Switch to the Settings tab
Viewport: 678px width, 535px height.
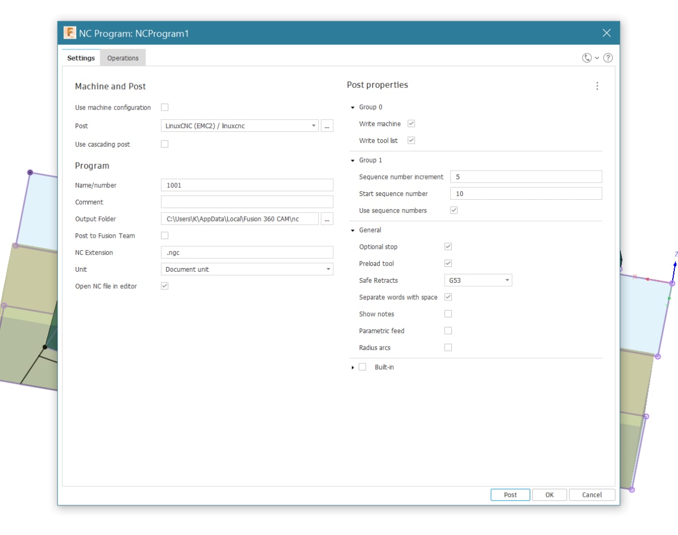click(x=81, y=58)
